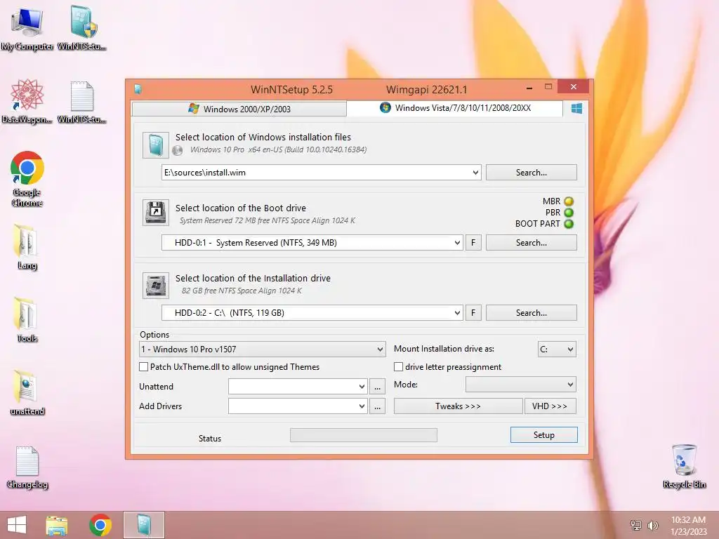Select Windows Vista/7/8/10/11/2008/20XX tab

point(455,108)
